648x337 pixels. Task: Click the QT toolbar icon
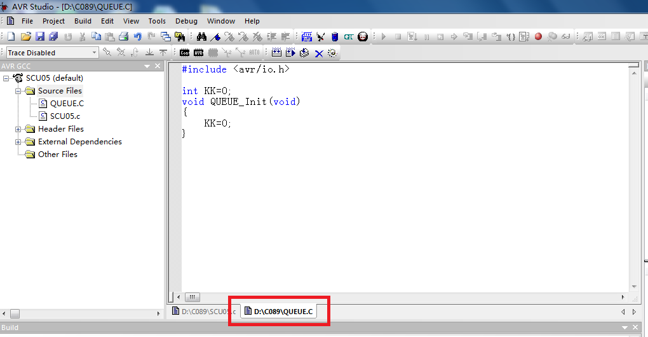click(349, 36)
